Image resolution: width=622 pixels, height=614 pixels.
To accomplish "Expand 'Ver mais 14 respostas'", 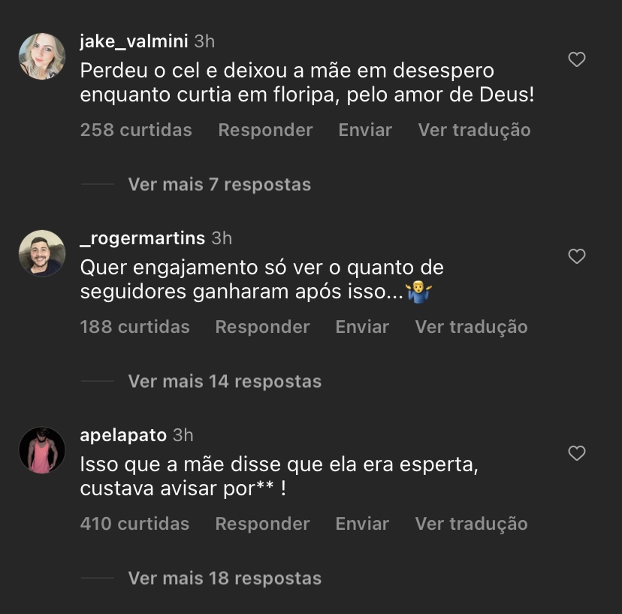I will [x=225, y=382].
